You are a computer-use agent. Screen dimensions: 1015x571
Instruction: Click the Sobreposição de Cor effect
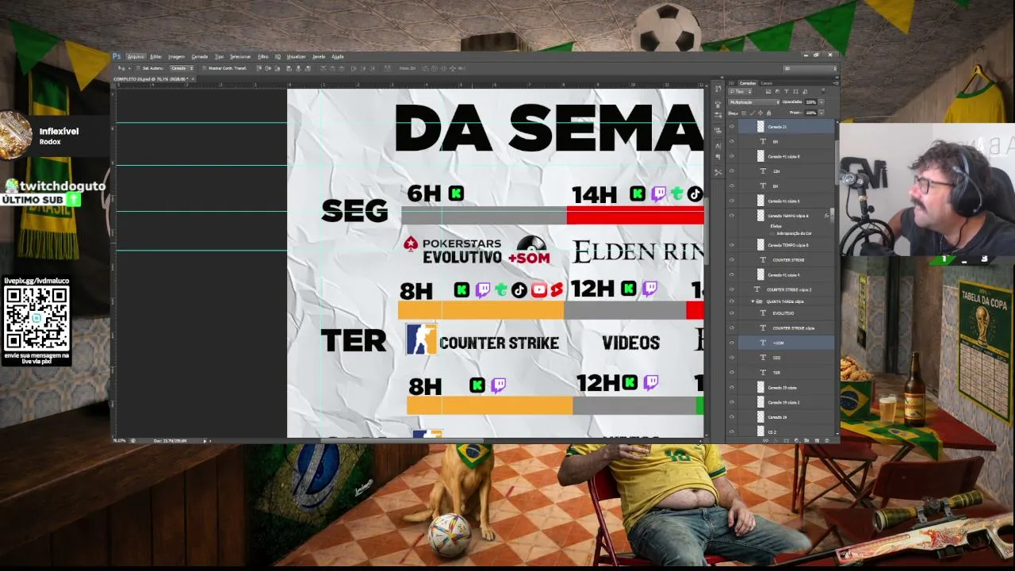tap(794, 233)
